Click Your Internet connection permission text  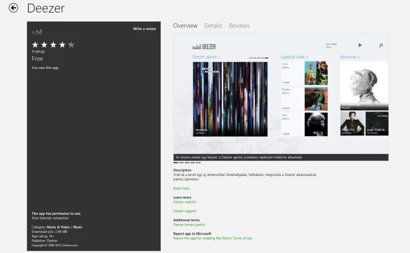tap(50, 218)
